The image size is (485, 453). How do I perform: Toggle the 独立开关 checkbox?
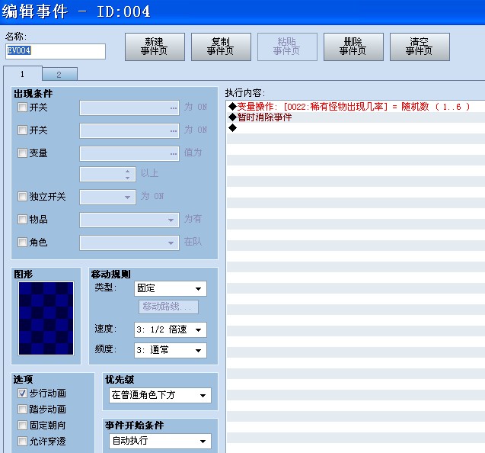pyautogui.click(x=22, y=197)
